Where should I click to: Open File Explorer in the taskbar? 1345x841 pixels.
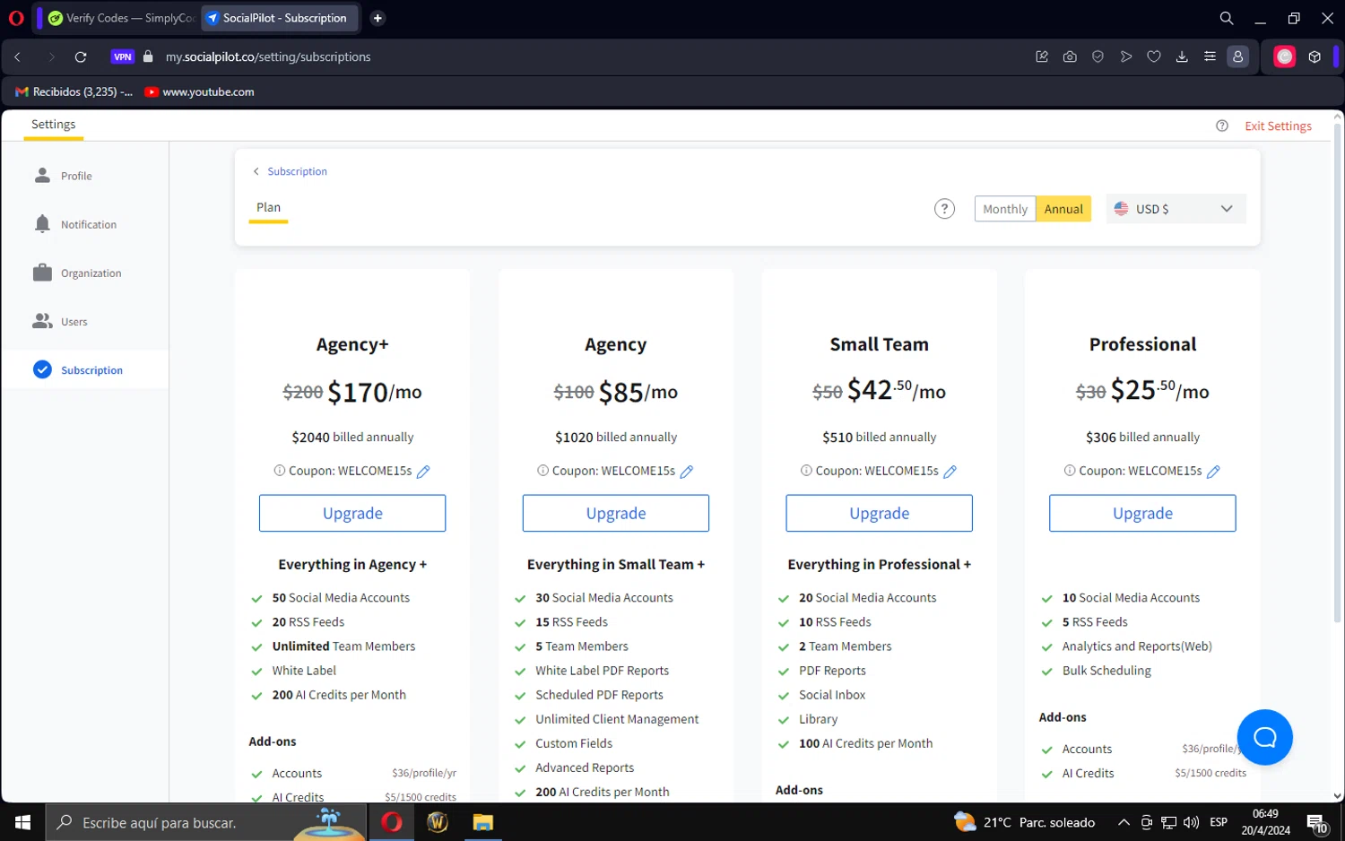click(483, 822)
